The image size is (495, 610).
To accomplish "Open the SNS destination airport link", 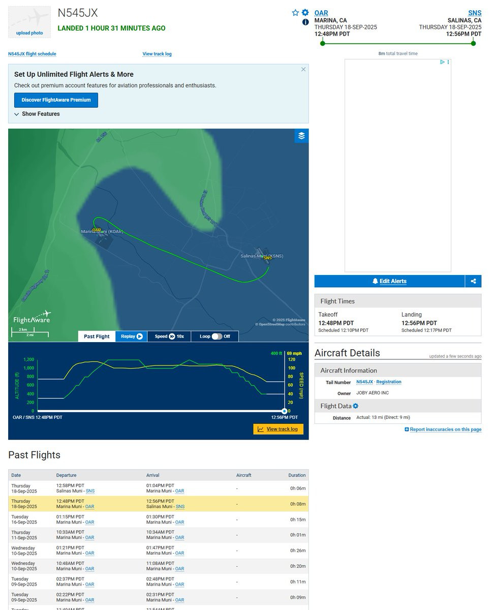I will (475, 13).
